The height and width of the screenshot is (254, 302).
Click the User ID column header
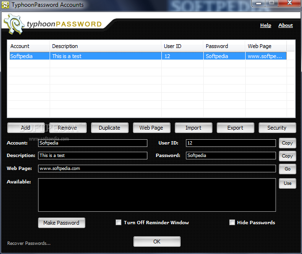(x=182, y=46)
